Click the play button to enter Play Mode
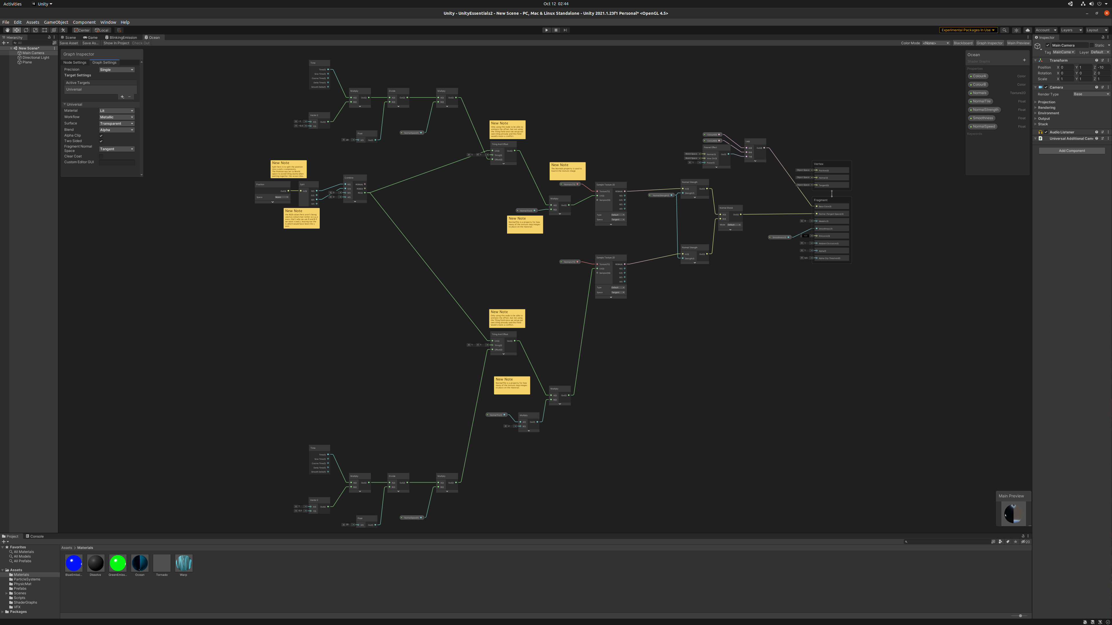Image resolution: width=1112 pixels, height=625 pixels. coord(547,30)
